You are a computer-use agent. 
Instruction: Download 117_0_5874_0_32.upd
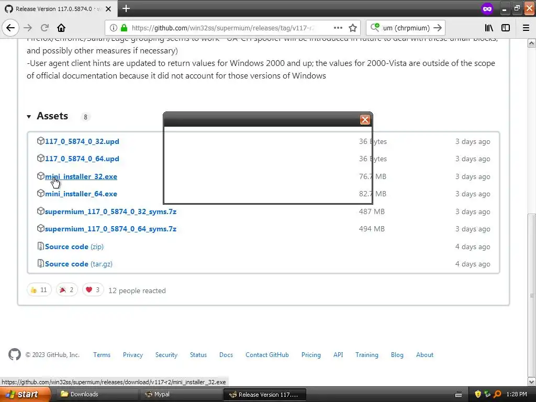pyautogui.click(x=82, y=141)
